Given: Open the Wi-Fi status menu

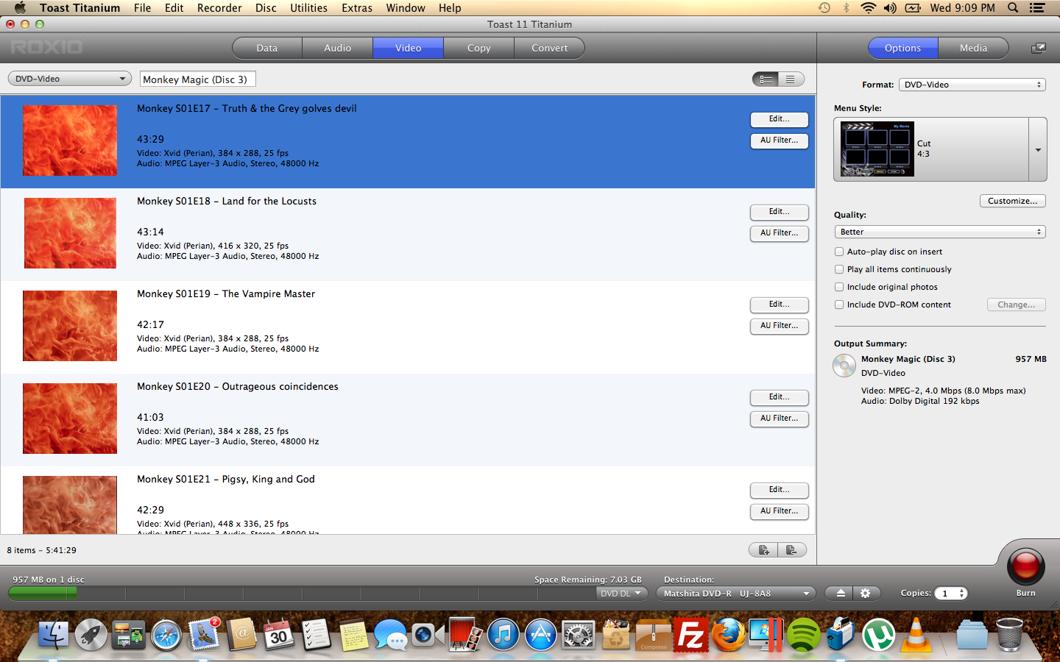Looking at the screenshot, I should 868,7.
